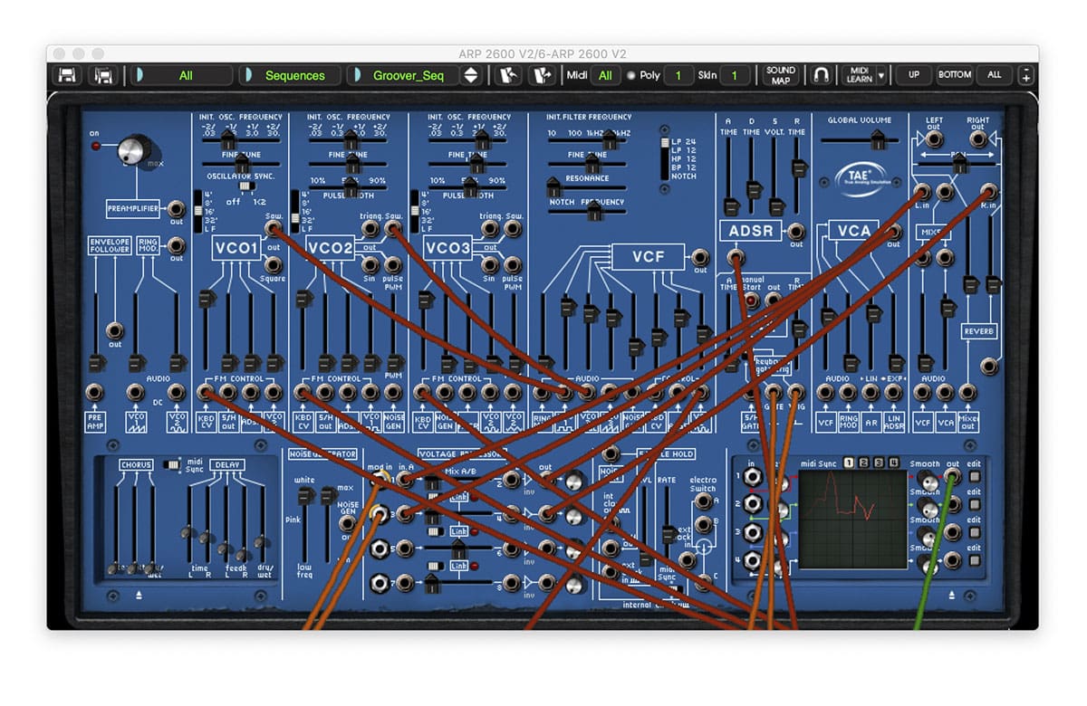Viewport: 1087px width, 706px height.
Task: Click the VCF out jack
Action: [700, 258]
